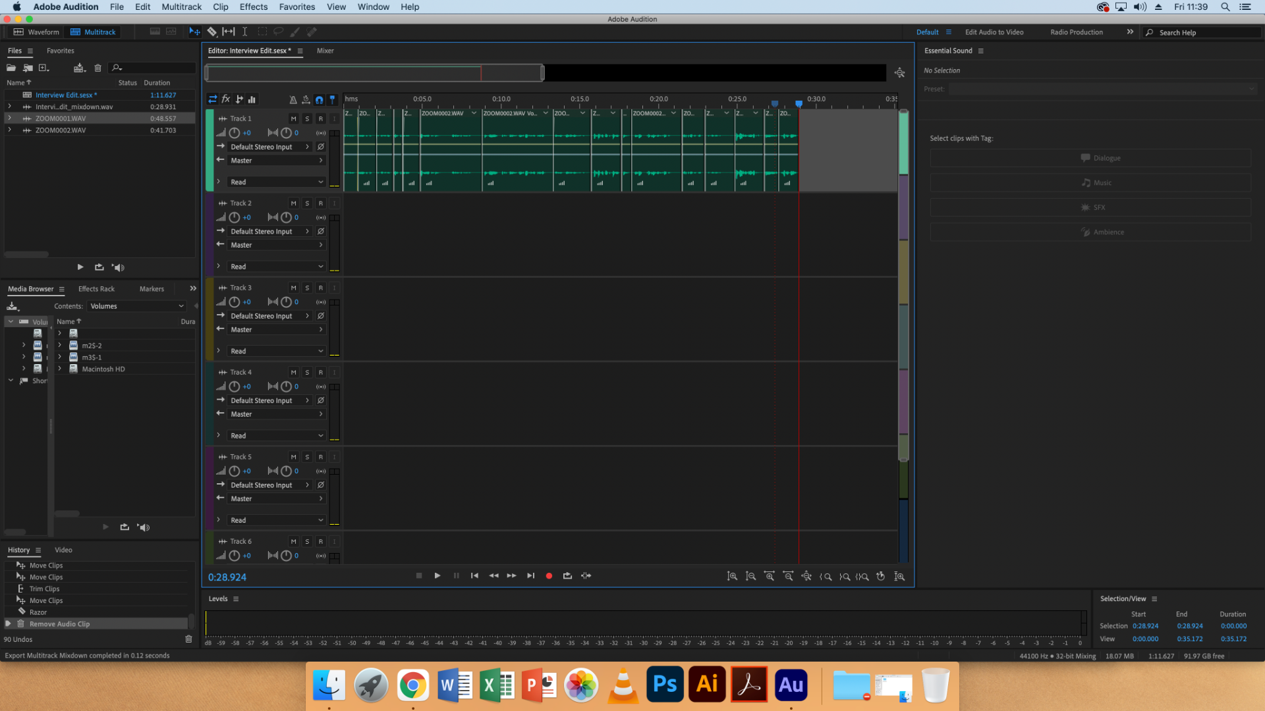This screenshot has height=711, width=1265.
Task: Toggle timeline Snapping magnet icon
Action: [319, 100]
